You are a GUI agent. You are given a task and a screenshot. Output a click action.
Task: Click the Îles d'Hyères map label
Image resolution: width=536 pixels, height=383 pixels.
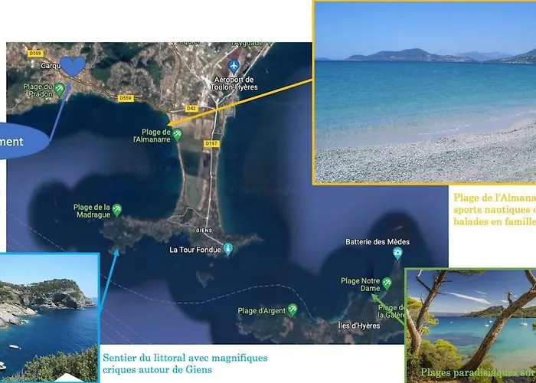point(359,326)
